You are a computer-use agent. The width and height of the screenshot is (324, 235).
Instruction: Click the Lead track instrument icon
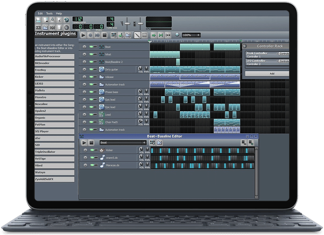coord(101,114)
